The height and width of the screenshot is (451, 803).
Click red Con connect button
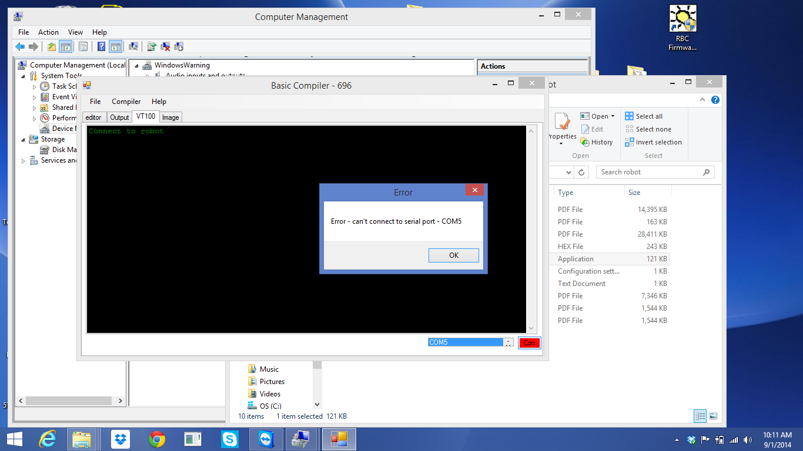point(529,343)
